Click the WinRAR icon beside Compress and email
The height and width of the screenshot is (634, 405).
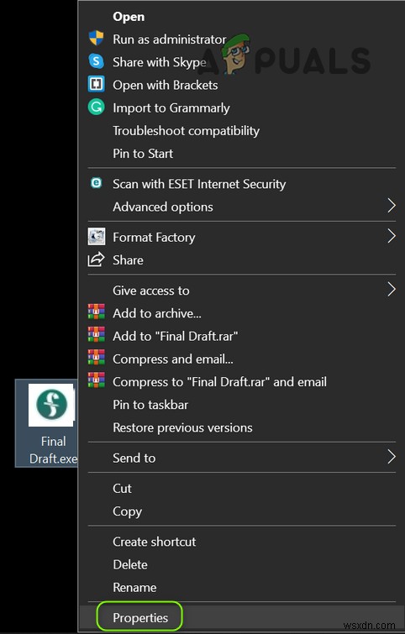pos(97,358)
